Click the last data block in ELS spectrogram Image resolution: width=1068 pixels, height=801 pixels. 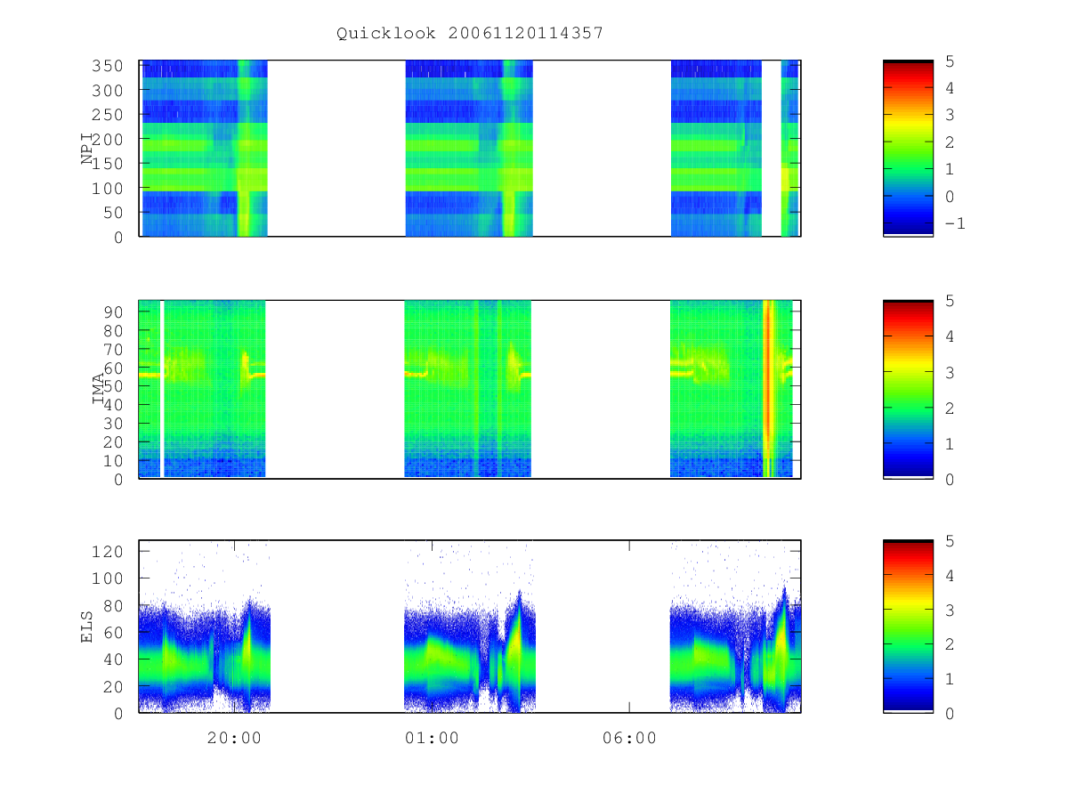pyautogui.click(x=735, y=627)
